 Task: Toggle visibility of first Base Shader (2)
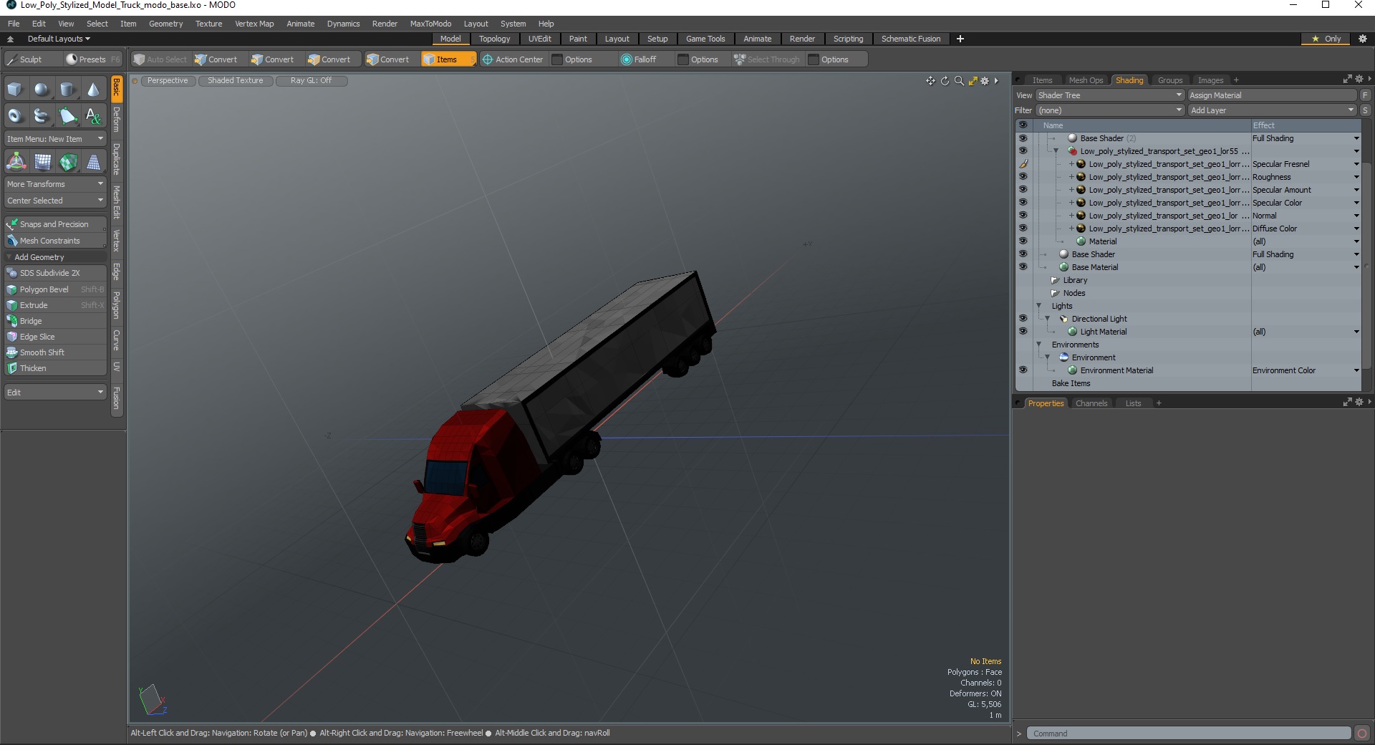point(1023,138)
